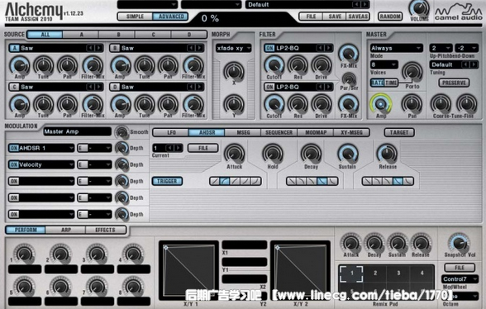Viewport: 486px width, 309px height.
Task: Click the Snapshot Vol knob
Action: 459,243
